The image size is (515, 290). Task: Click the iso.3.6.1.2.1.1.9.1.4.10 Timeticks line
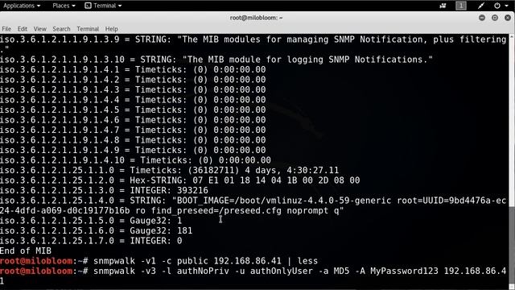pyautogui.click(x=136, y=160)
